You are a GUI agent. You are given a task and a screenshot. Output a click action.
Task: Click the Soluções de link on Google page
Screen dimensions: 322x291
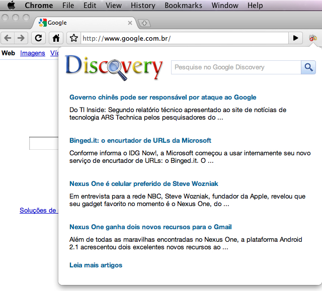click(x=39, y=211)
